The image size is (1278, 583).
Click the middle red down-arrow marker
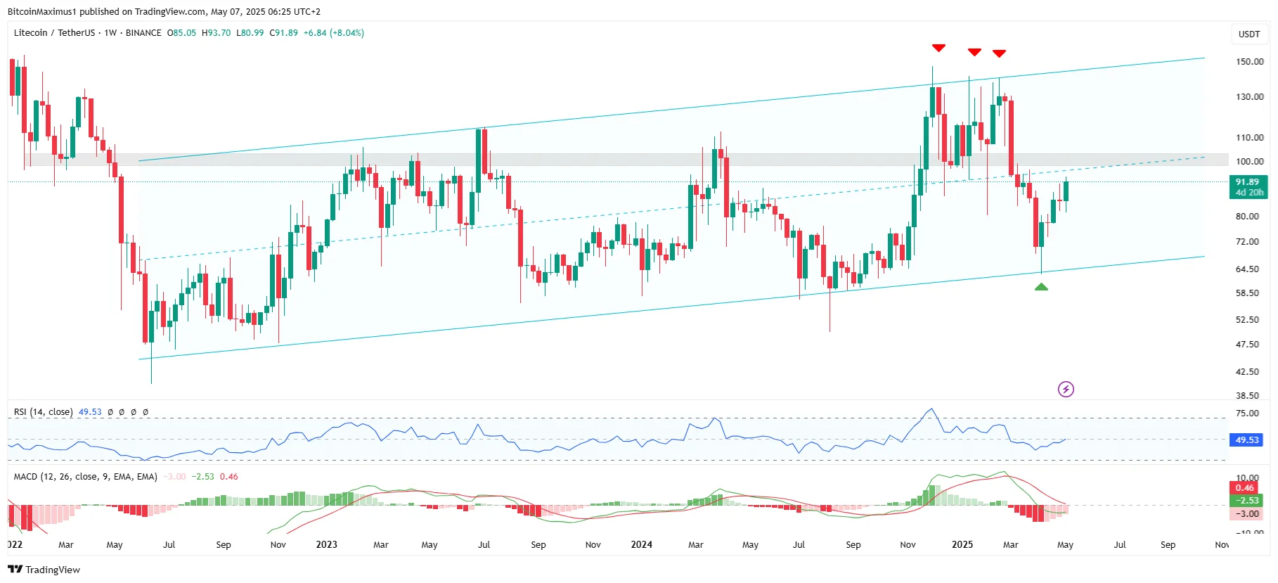click(974, 52)
